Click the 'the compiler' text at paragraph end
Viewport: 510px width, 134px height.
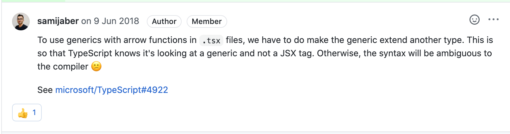click(x=63, y=67)
